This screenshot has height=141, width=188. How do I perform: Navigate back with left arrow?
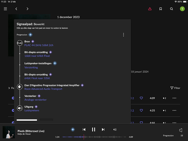[x=16, y=9]
